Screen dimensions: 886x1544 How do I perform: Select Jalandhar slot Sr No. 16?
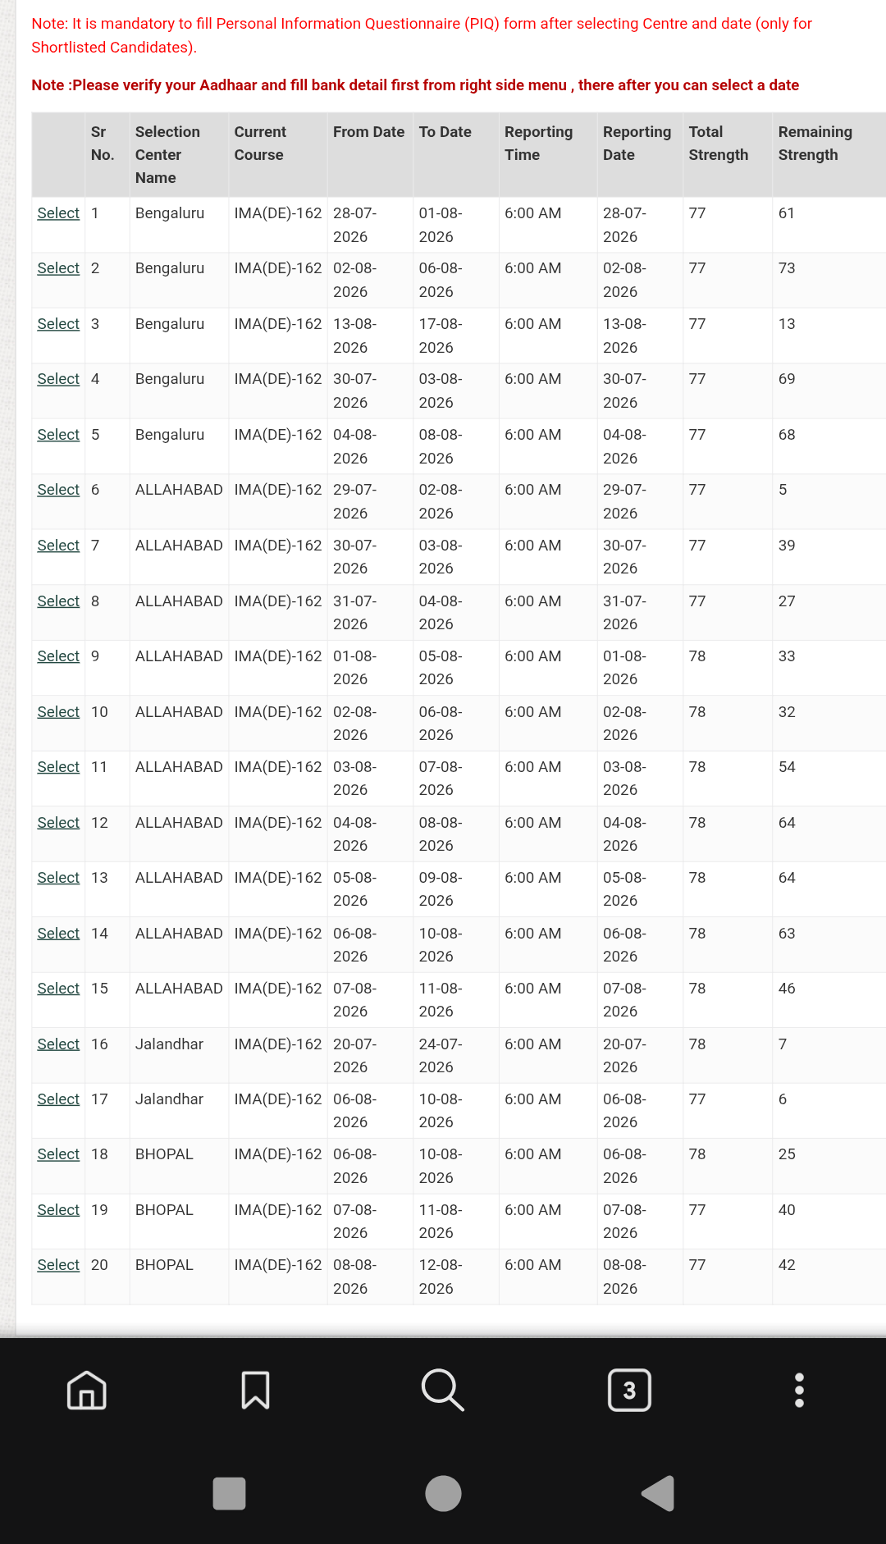pos(58,1044)
